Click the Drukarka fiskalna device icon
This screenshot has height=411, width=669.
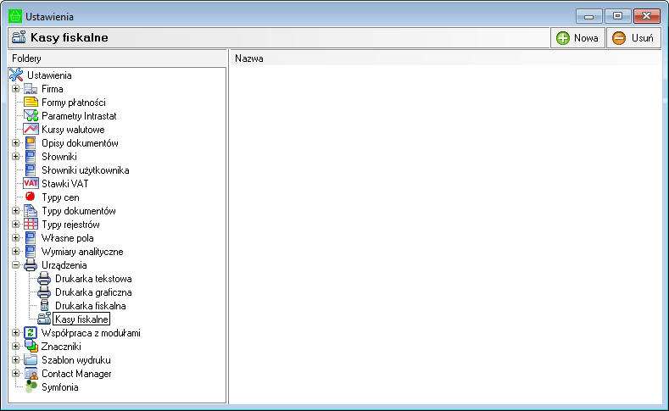point(45,306)
